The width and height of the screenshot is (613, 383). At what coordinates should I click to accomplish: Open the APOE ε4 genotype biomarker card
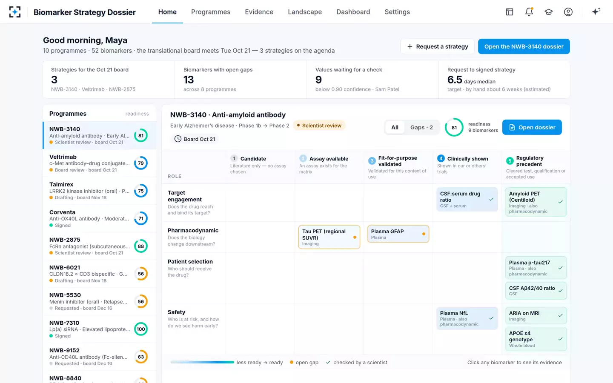(x=536, y=339)
